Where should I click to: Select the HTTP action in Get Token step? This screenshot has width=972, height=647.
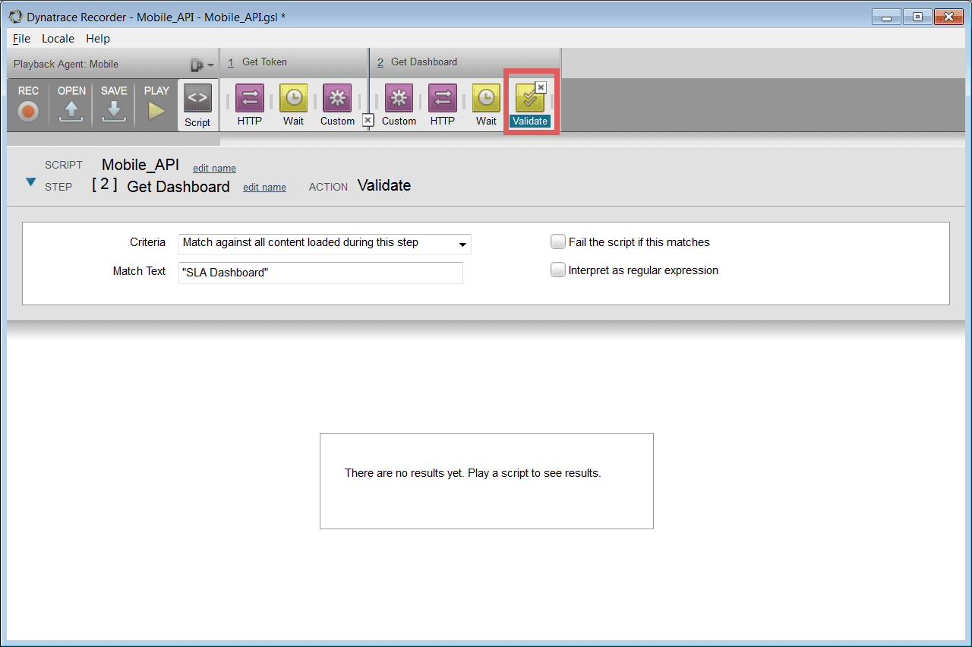tap(249, 105)
